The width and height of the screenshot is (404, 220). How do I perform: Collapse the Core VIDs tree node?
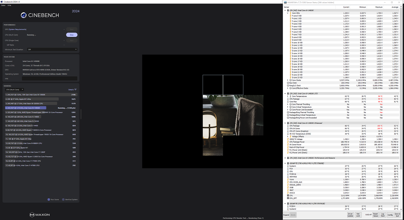tap(288, 13)
